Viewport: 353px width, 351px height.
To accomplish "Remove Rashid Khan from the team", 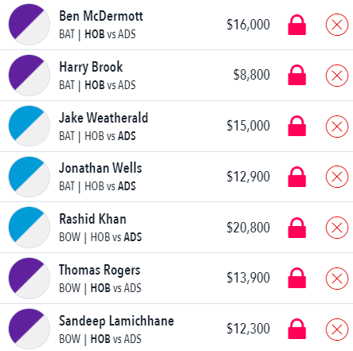I will (337, 228).
